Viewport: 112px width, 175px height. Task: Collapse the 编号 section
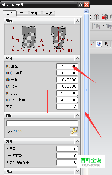pyautogui.click(x=77, y=141)
